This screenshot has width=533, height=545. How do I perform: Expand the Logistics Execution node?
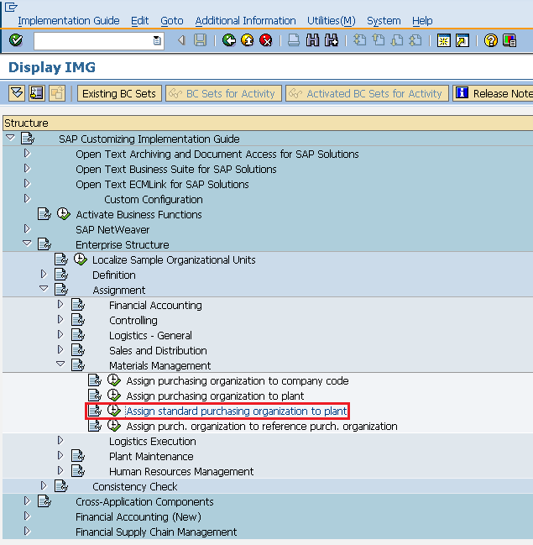tap(60, 440)
